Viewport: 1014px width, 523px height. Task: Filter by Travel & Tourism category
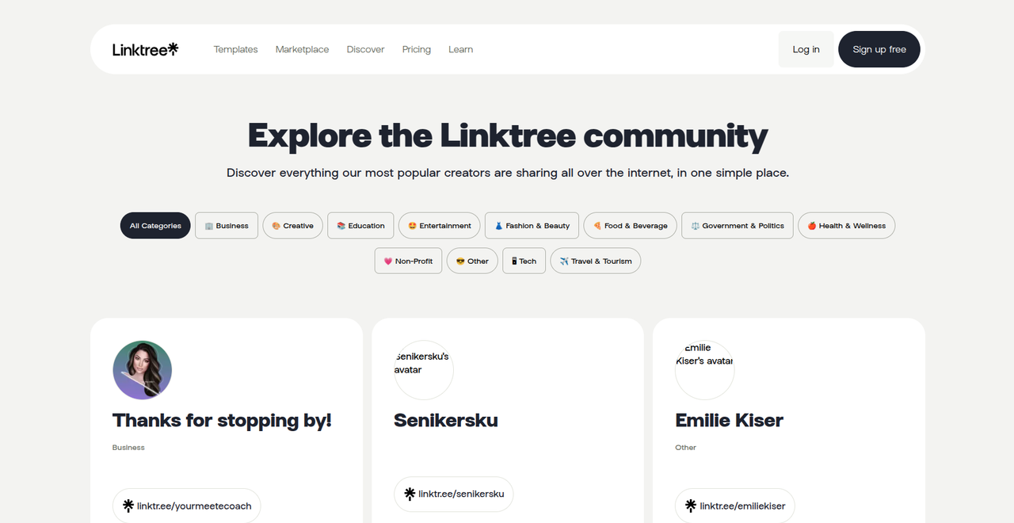[596, 261]
